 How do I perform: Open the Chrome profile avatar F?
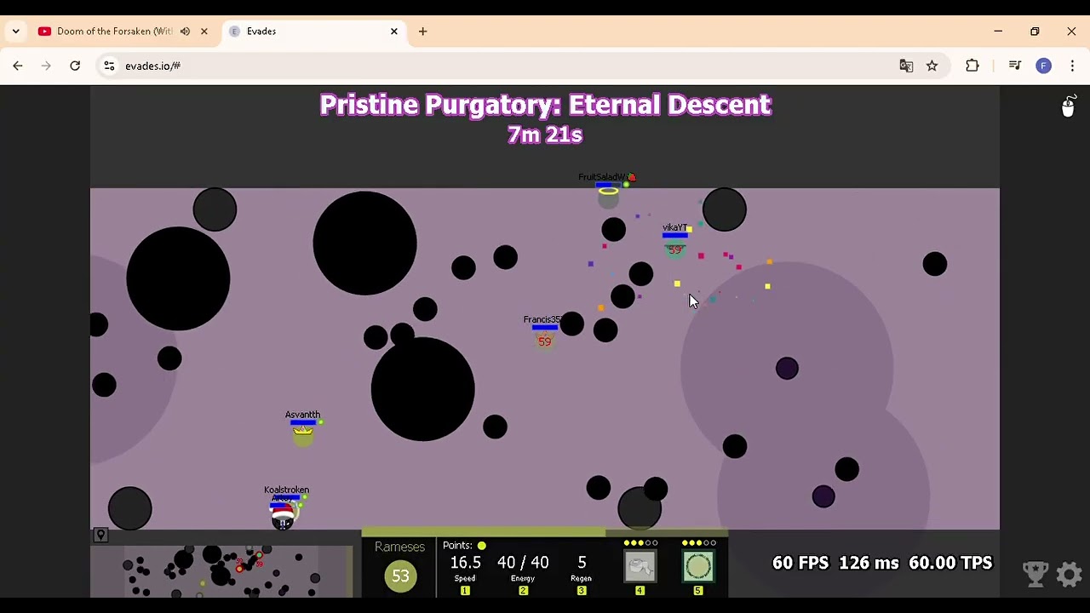point(1044,66)
